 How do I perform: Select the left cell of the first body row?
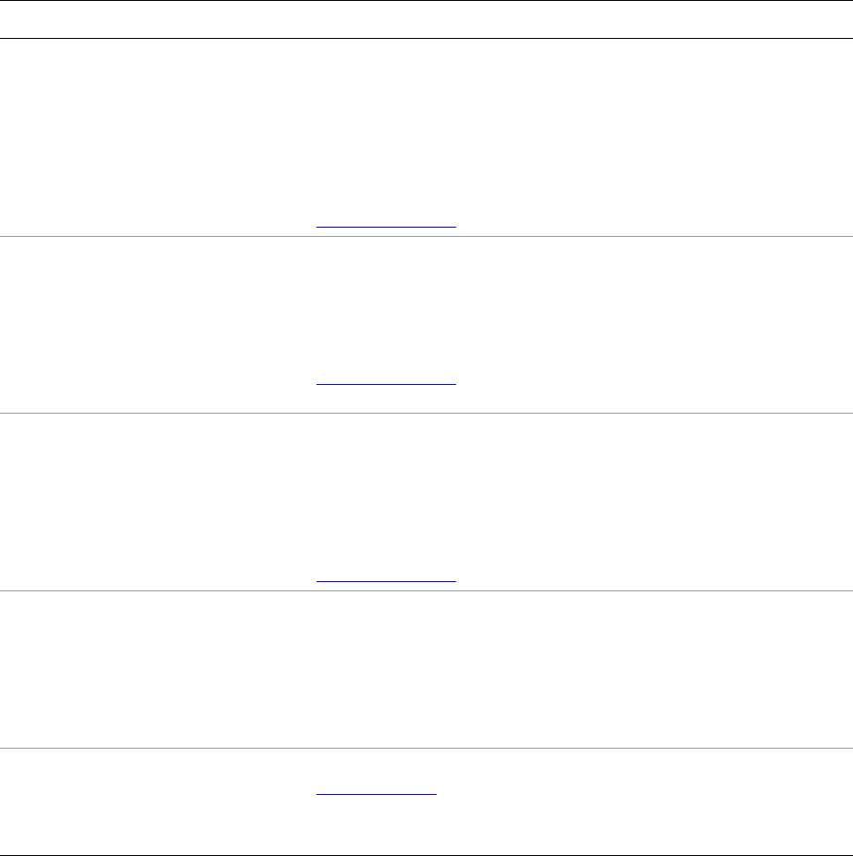(157, 137)
